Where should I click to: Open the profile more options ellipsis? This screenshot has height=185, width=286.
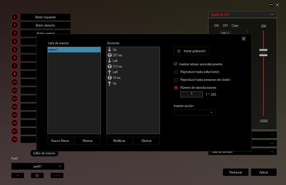(57, 175)
